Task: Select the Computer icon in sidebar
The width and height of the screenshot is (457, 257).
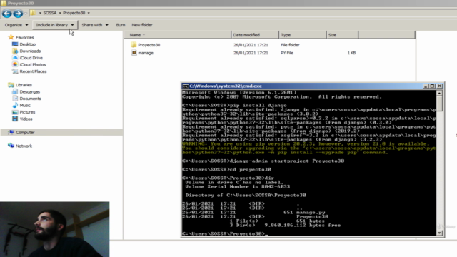Action: pyautogui.click(x=11, y=132)
